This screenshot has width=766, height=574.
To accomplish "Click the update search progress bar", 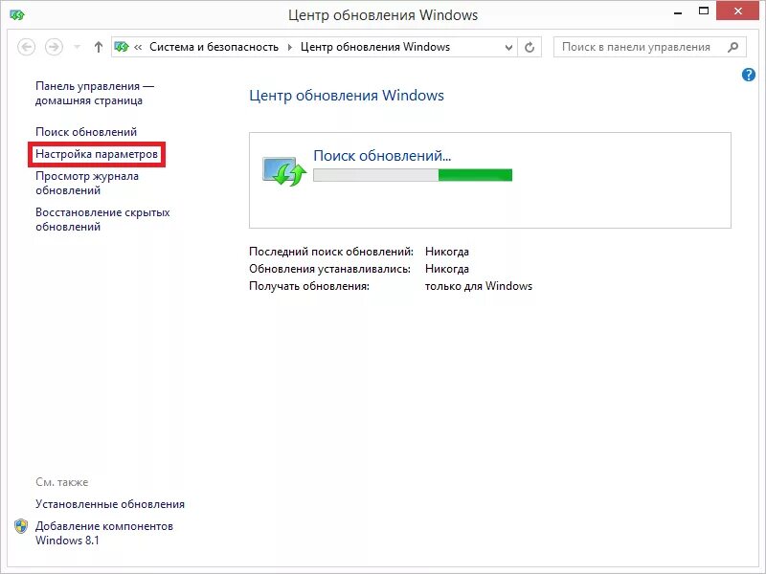I will pos(413,175).
